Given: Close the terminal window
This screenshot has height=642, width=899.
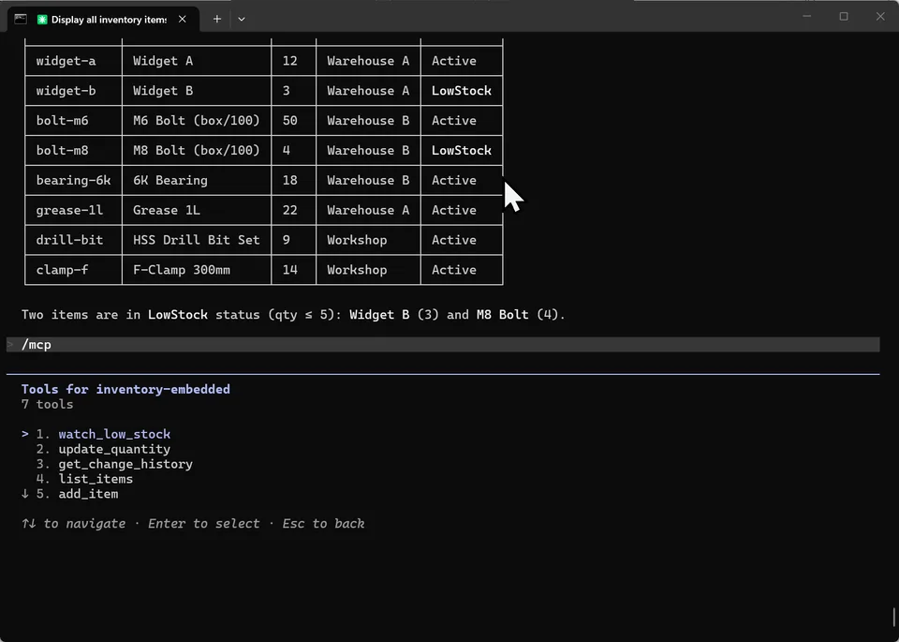Looking at the screenshot, I should [x=880, y=16].
